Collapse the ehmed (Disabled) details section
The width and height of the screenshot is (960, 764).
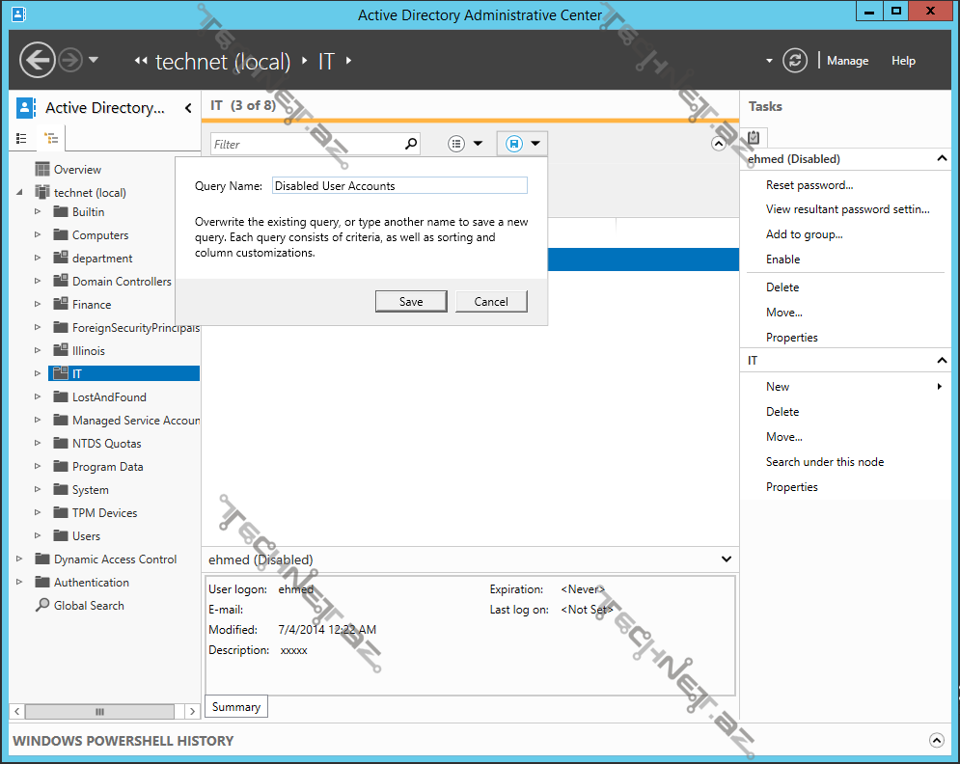coord(726,559)
